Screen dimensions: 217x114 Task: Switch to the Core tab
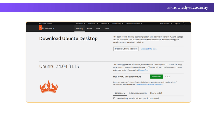pos(98,29)
